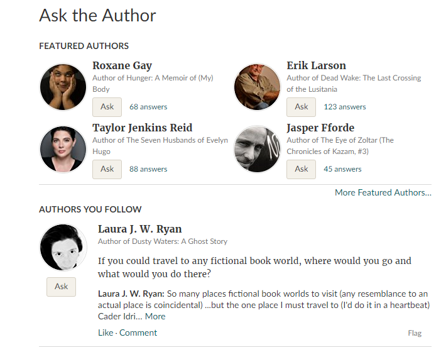The image size is (446, 347).
Task: View Erik Larson's 123 answers
Action: click(345, 107)
